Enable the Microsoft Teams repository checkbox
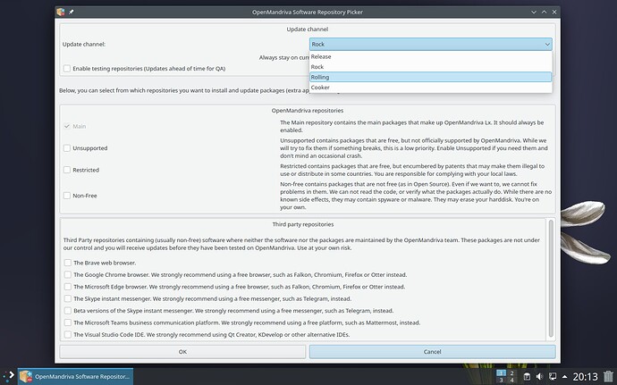617x385 pixels. [68, 322]
